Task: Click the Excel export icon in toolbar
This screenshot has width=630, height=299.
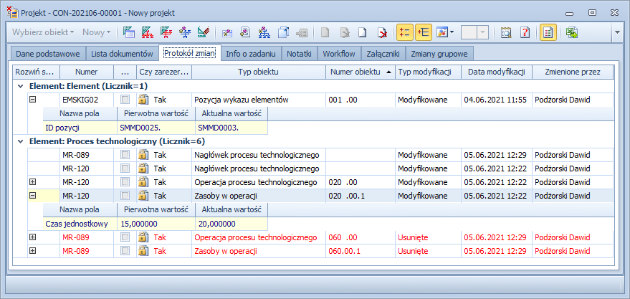Action: (x=571, y=32)
